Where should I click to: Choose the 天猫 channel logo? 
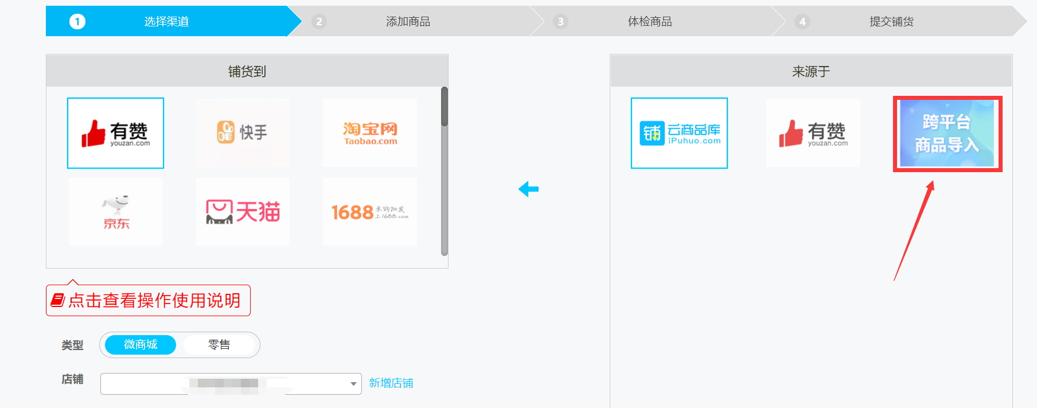click(x=243, y=212)
